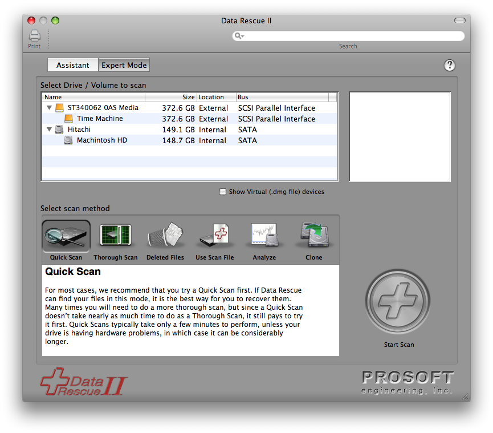Image resolution: width=493 pixels, height=433 pixels.
Task: Open help with the question mark button
Action: (449, 66)
